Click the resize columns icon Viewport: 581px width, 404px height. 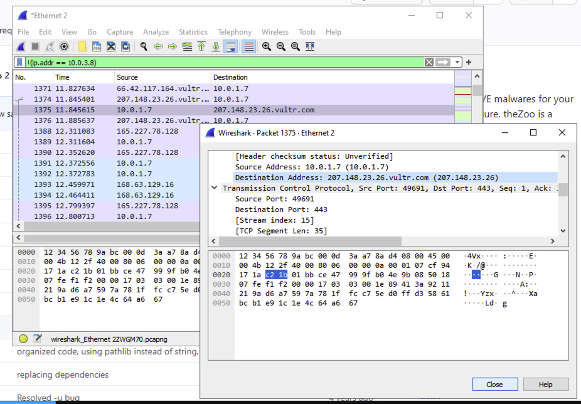(x=310, y=46)
